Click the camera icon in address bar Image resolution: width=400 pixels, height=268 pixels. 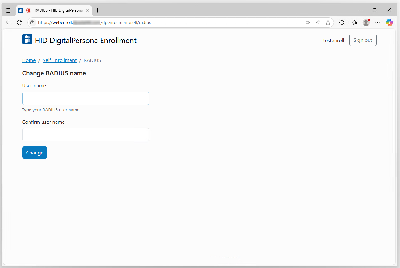[307, 22]
